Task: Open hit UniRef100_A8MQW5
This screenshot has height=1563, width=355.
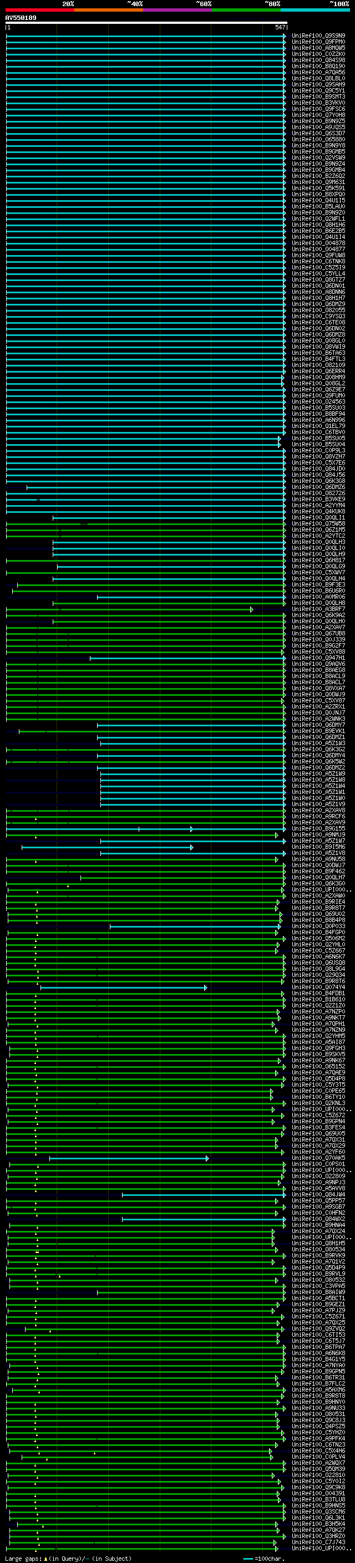Action: 318,48
